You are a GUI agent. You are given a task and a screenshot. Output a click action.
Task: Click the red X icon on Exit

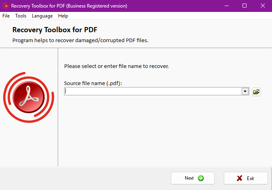coord(240,178)
